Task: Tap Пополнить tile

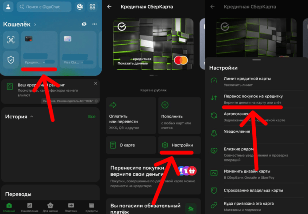Action: point(179,116)
